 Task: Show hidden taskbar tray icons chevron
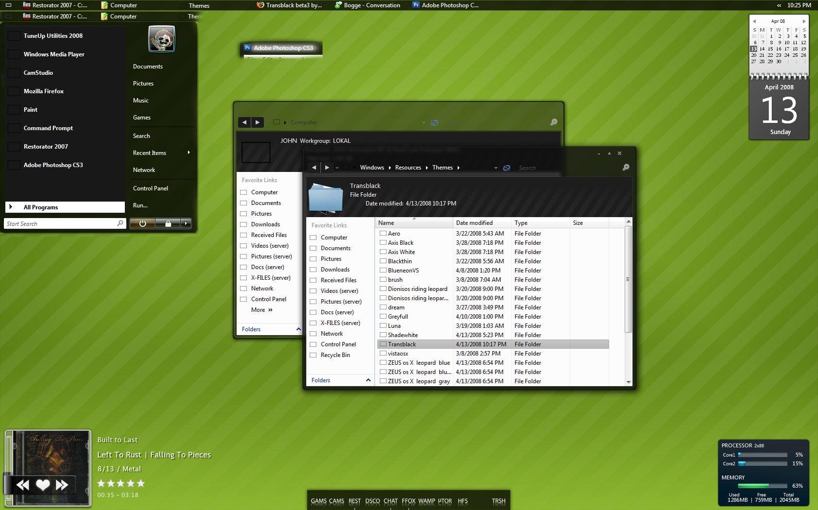(x=779, y=5)
